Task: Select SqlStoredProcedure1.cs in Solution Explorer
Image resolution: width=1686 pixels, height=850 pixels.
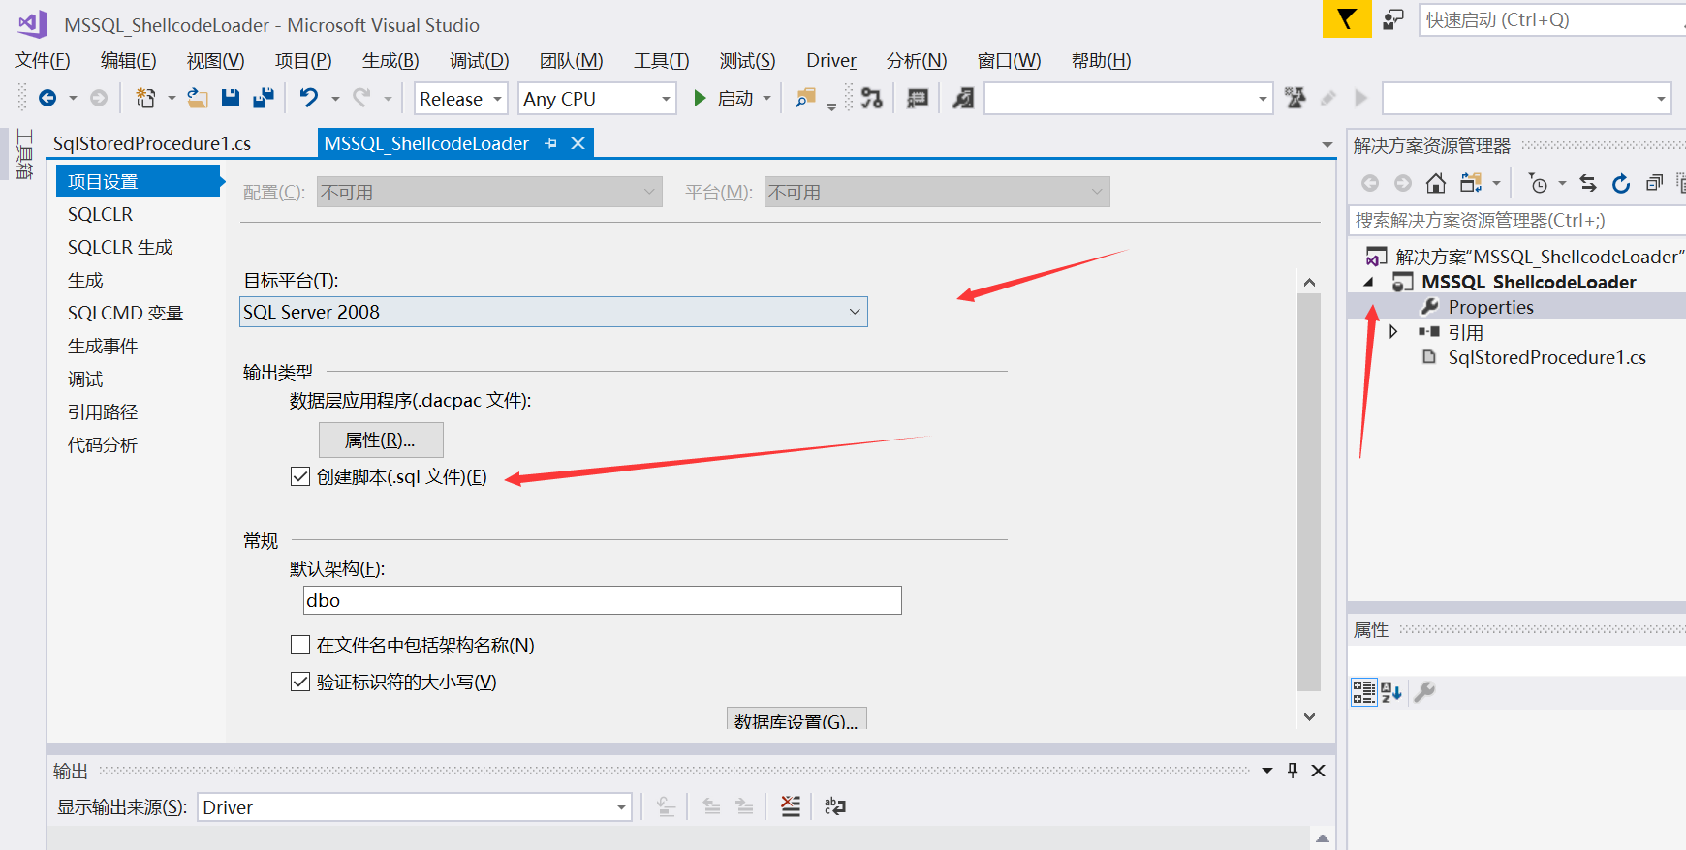Action: [1546, 357]
